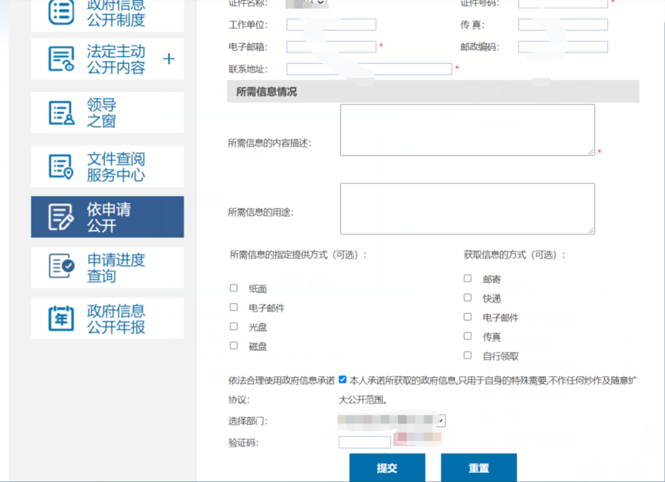This screenshot has width=665, height=482.
Task: Click the 政府信息公开制度 list icon
Action: (x=62, y=12)
